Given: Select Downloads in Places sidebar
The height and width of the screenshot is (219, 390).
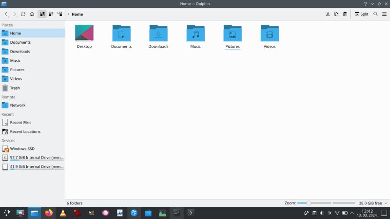Looking at the screenshot, I should coord(20,51).
